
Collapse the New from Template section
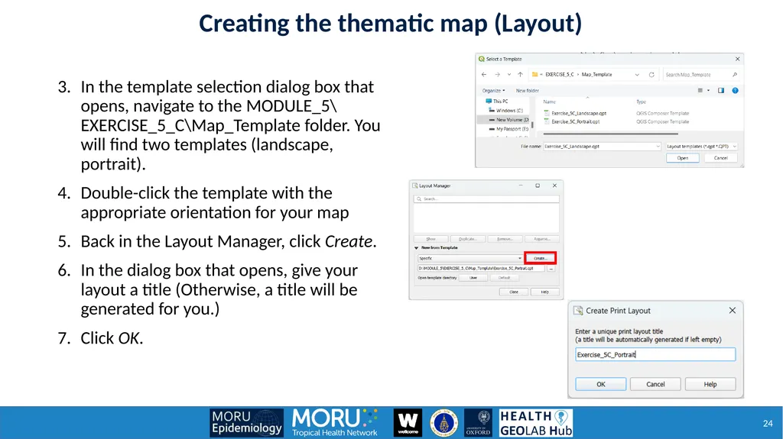pyautogui.click(x=417, y=248)
